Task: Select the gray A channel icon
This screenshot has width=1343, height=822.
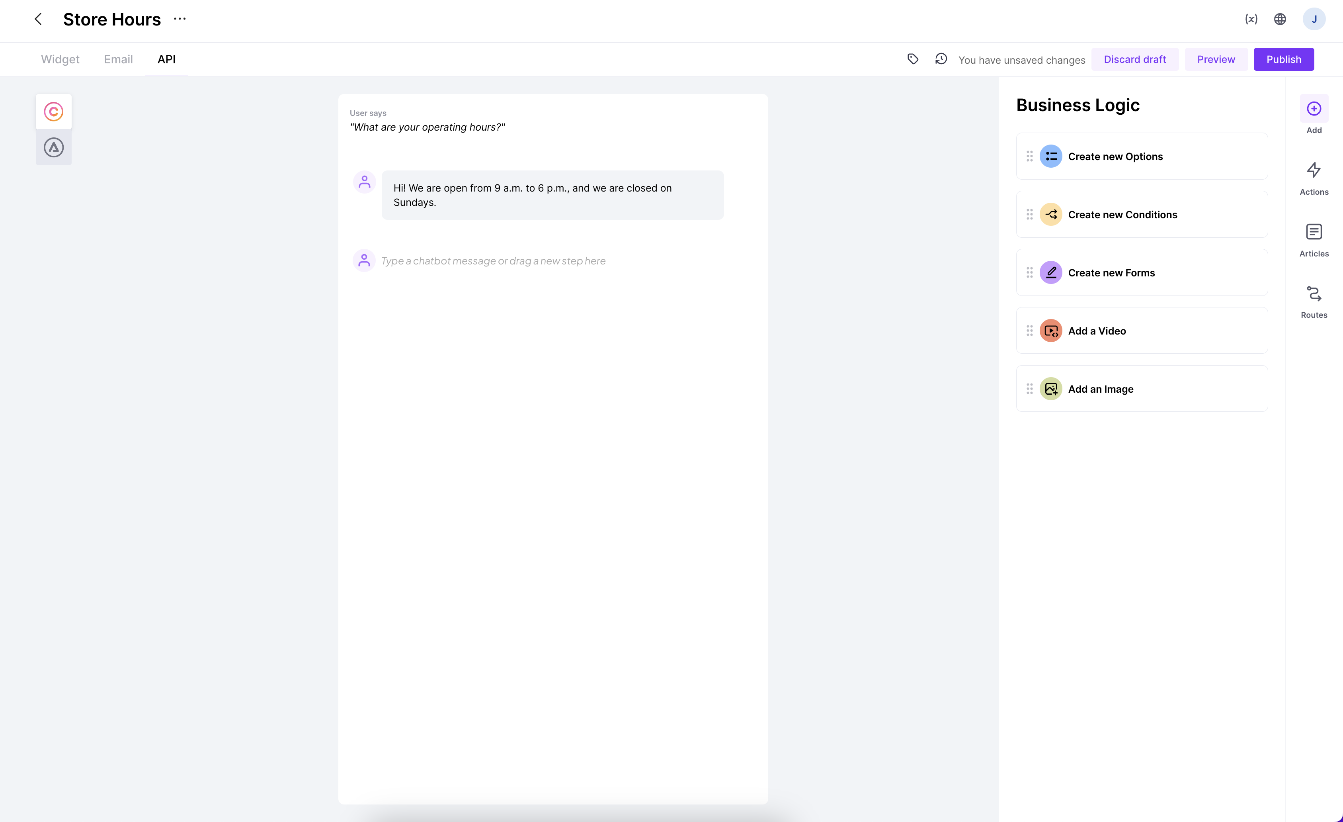Action: pyautogui.click(x=53, y=147)
